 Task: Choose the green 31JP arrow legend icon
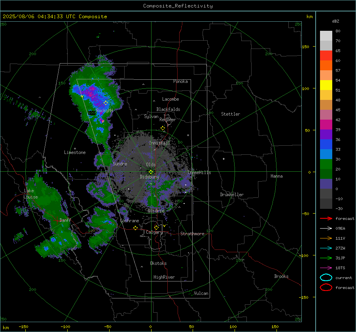pyautogui.click(x=326, y=258)
